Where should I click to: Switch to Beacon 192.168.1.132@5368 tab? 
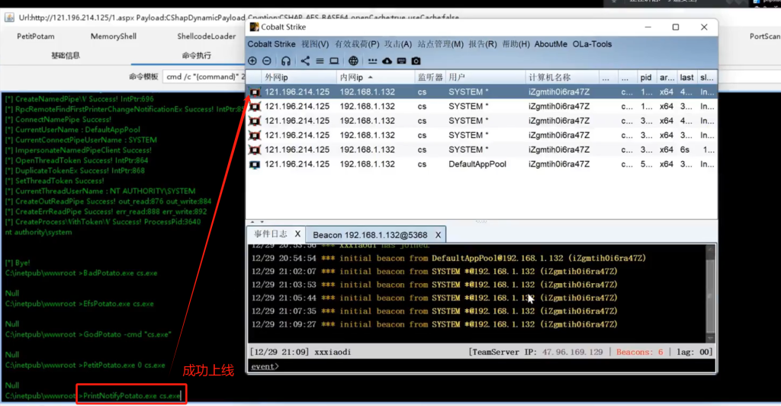pos(370,234)
